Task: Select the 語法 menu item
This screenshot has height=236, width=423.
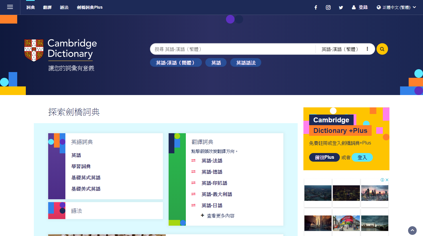Action: click(x=64, y=7)
